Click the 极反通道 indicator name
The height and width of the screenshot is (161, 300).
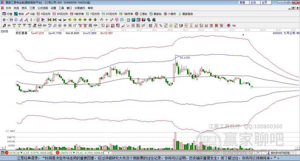[21, 33]
